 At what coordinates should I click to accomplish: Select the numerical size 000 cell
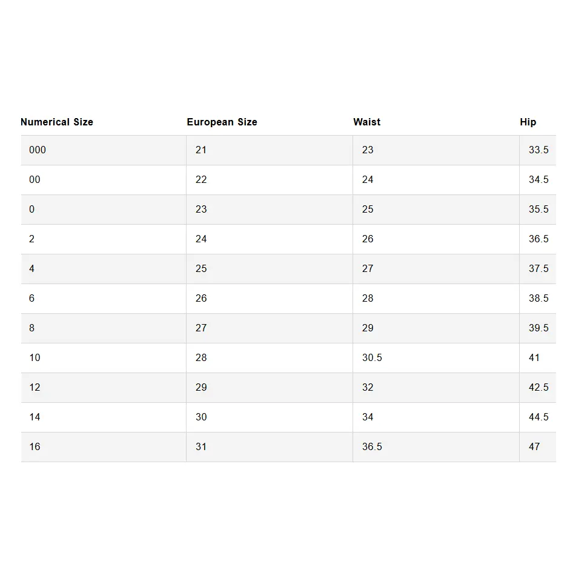(38, 150)
